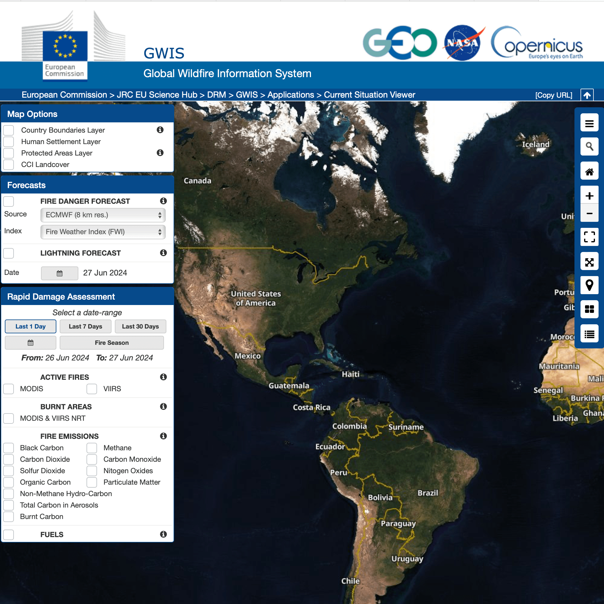This screenshot has height=604, width=604.
Task: Click the location pin marker icon
Action: tap(589, 285)
